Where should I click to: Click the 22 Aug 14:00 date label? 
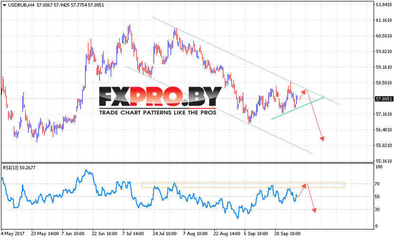click(x=227, y=234)
